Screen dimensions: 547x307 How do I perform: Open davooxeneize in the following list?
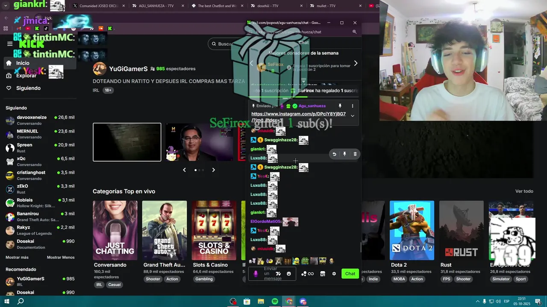[40, 120]
